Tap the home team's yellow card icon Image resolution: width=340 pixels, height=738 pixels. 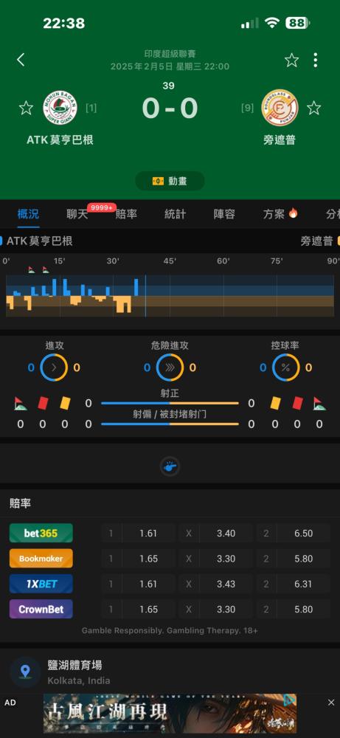pyautogui.click(x=65, y=404)
